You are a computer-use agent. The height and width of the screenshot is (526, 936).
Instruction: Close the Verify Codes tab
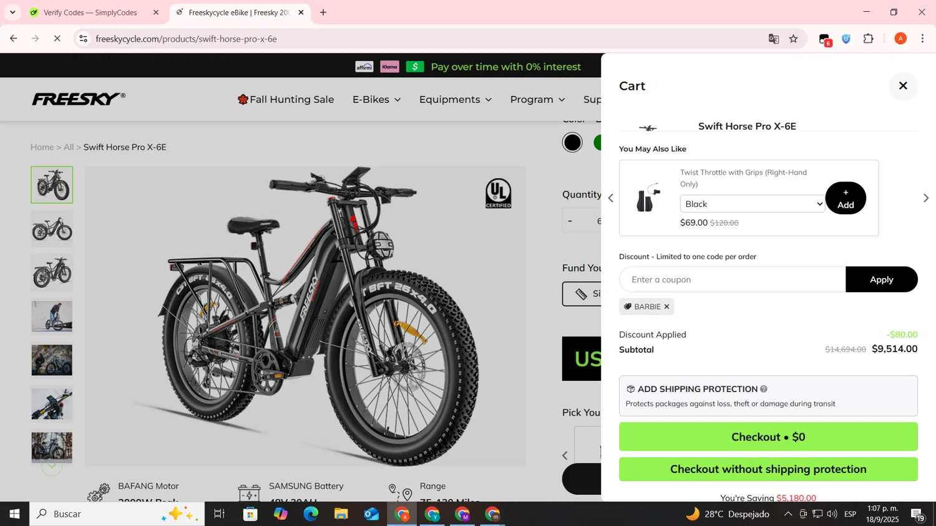click(156, 12)
